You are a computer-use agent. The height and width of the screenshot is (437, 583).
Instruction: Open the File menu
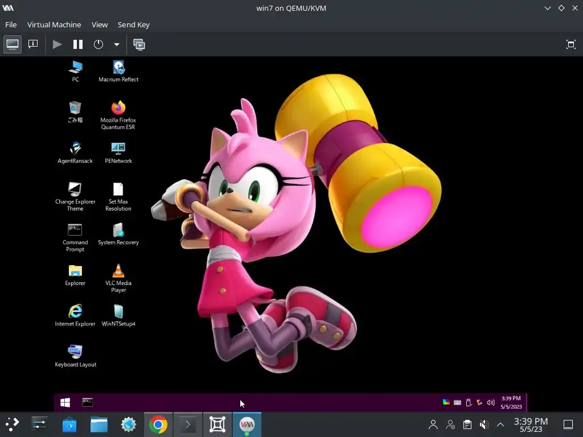pos(11,24)
